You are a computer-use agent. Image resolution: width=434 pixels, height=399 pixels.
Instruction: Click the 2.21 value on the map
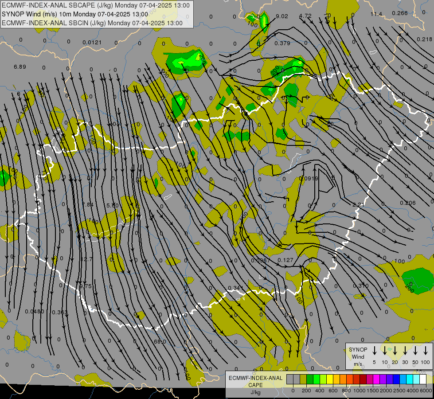tap(359, 205)
